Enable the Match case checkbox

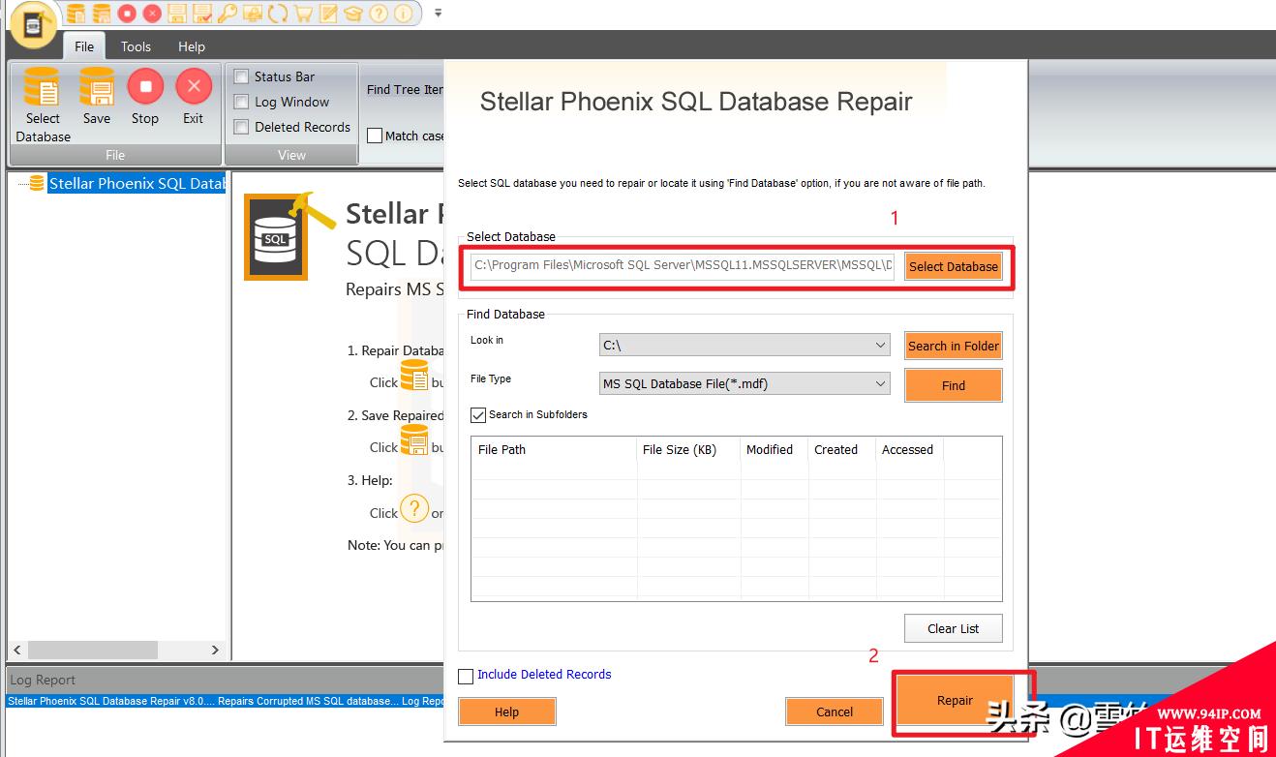click(375, 136)
